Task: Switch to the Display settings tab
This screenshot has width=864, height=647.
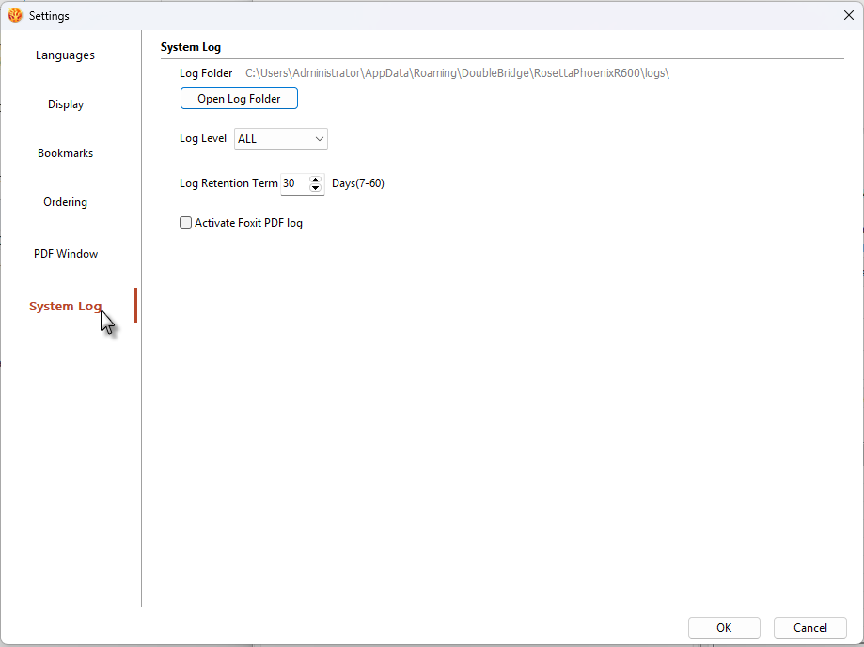Action: coord(66,104)
